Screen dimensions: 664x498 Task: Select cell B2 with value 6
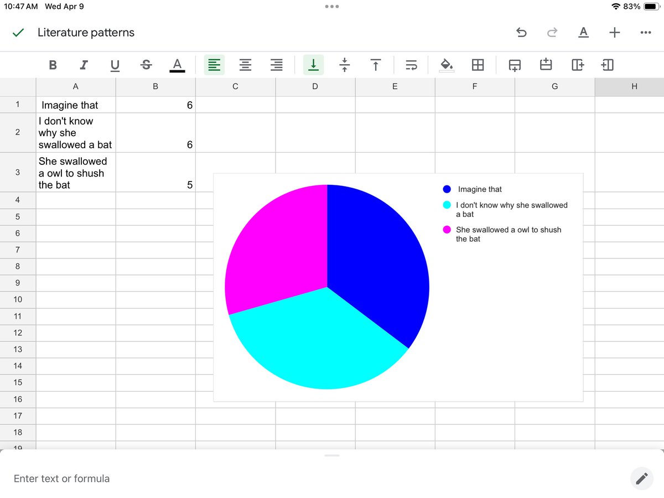[155, 133]
